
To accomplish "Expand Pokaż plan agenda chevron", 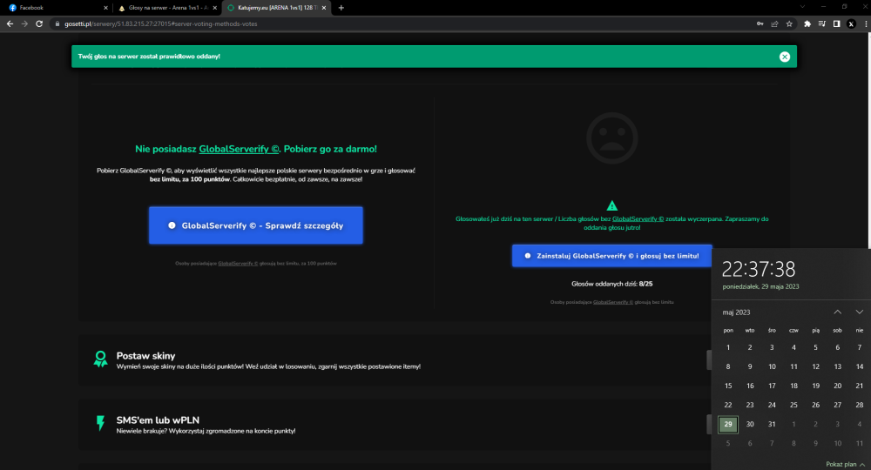I will (x=862, y=465).
